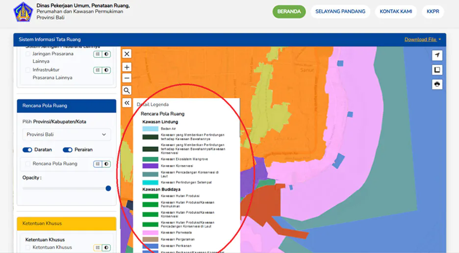Open the KKPR menu item

pos(433,11)
